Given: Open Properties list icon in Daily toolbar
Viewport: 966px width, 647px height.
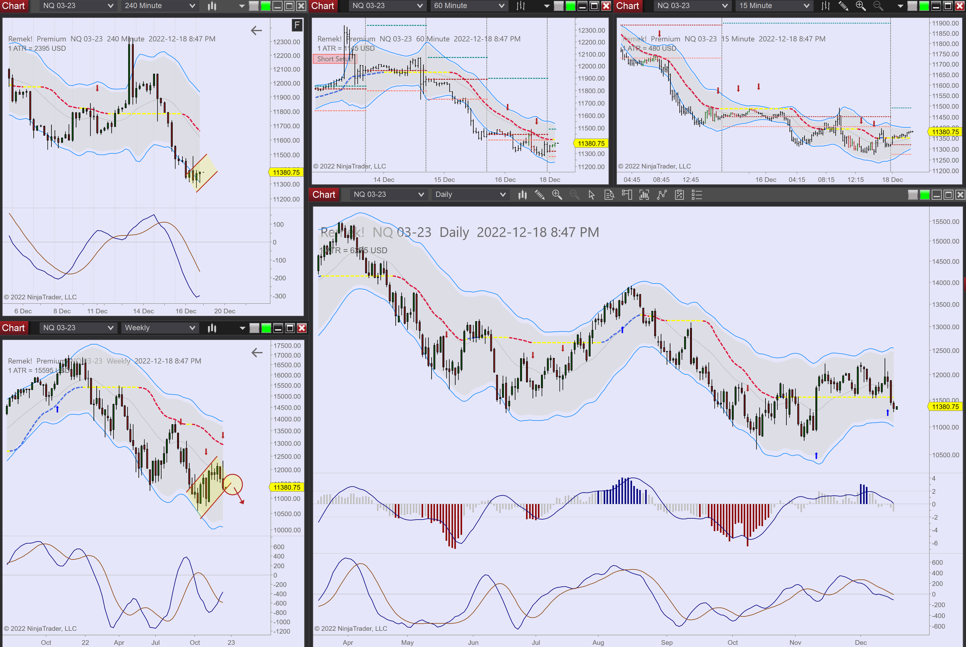Looking at the screenshot, I should point(697,194).
